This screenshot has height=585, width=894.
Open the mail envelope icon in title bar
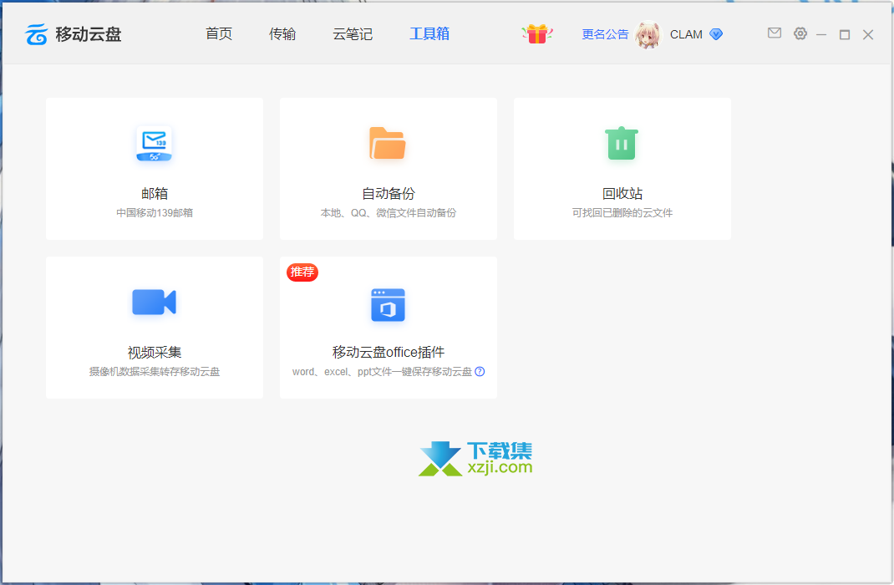pos(775,33)
